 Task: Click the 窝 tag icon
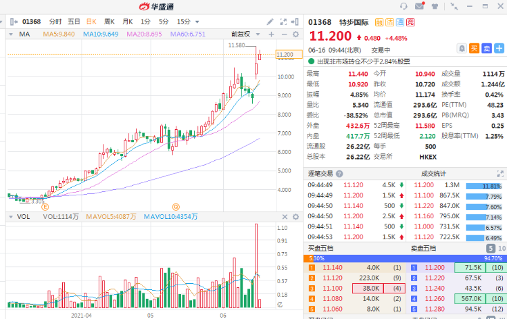coord(410,22)
